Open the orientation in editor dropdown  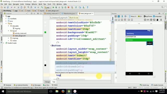pyautogui.click(x=126, y=16)
